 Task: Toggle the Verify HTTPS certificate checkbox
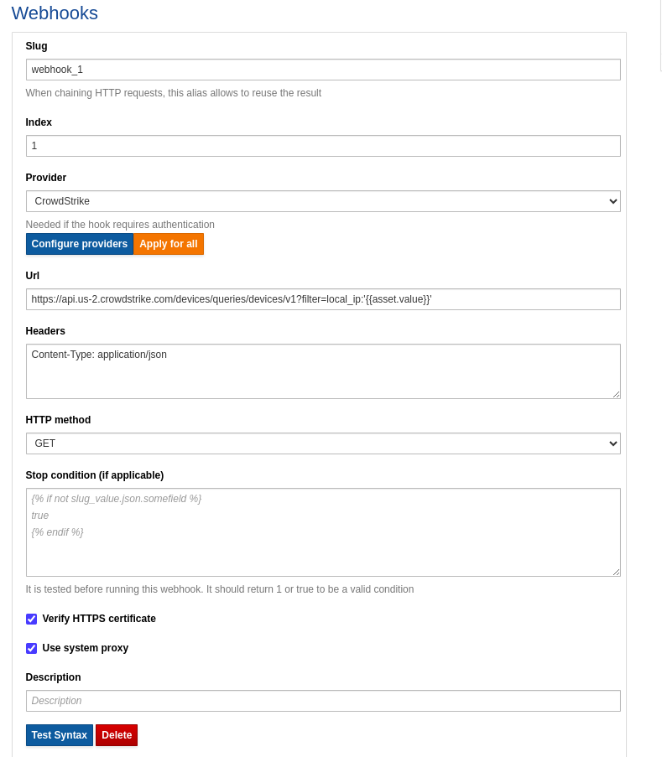[32, 619]
